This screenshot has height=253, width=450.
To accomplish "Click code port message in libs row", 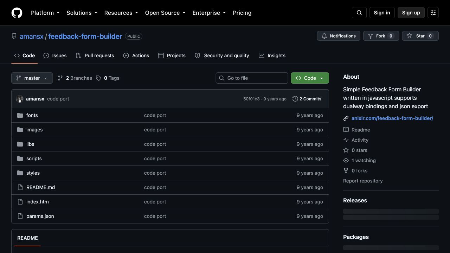I will [155, 144].
